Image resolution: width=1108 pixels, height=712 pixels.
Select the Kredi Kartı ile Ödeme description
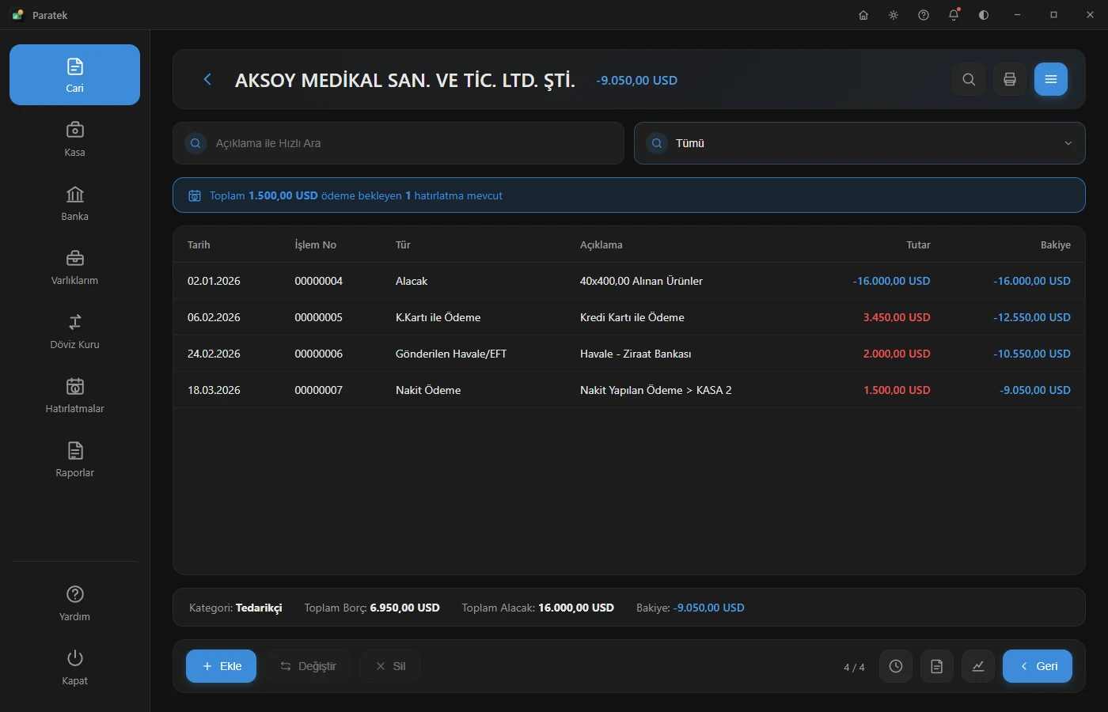632,317
